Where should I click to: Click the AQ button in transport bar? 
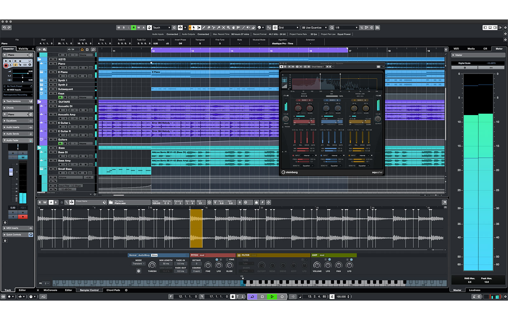[43, 296]
